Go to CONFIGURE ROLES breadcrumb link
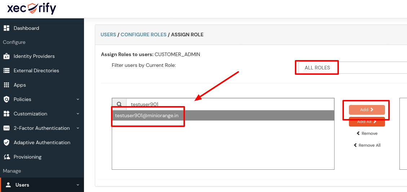This screenshot has height=192, width=407. click(143, 35)
